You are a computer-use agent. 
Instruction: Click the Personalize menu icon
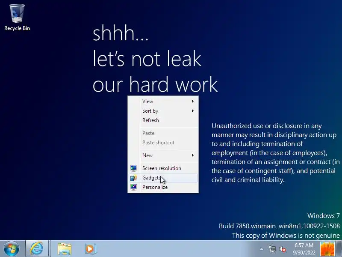pos(133,187)
